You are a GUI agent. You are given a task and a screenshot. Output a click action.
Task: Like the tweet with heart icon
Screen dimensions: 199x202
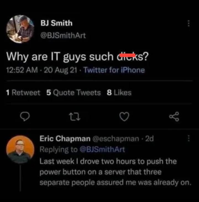[x=124, y=118]
